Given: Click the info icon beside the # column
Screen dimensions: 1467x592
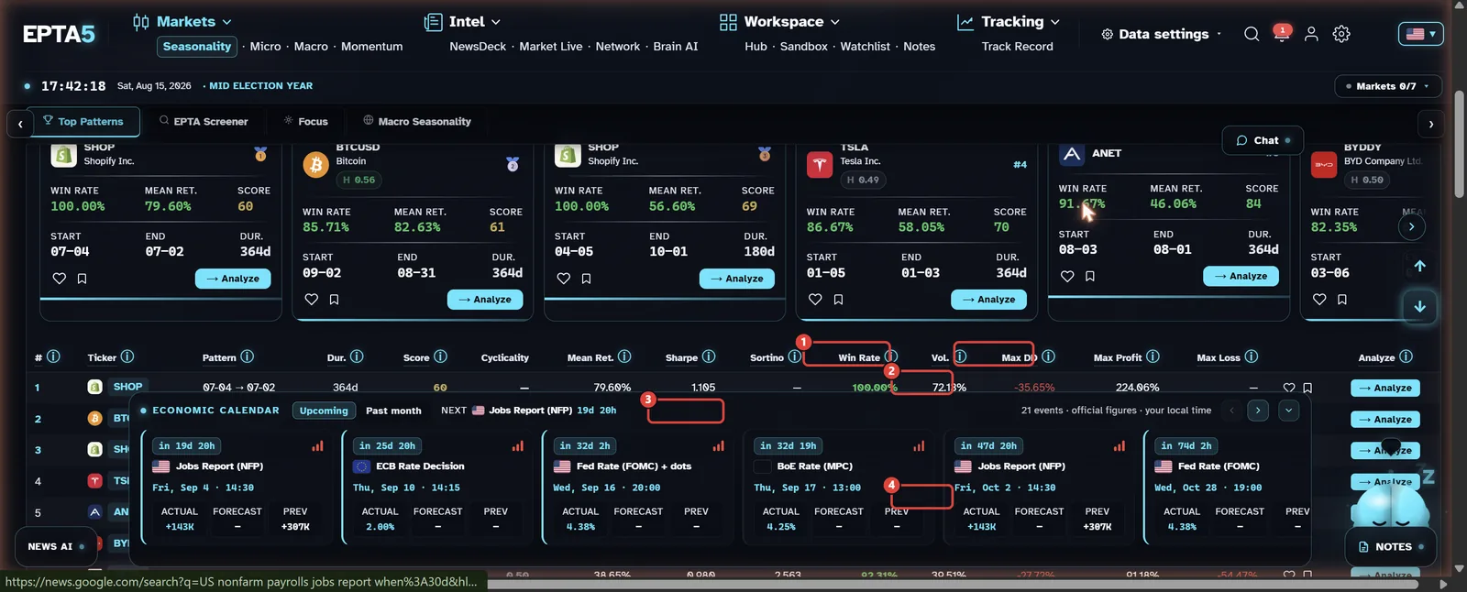Looking at the screenshot, I should point(53,356).
